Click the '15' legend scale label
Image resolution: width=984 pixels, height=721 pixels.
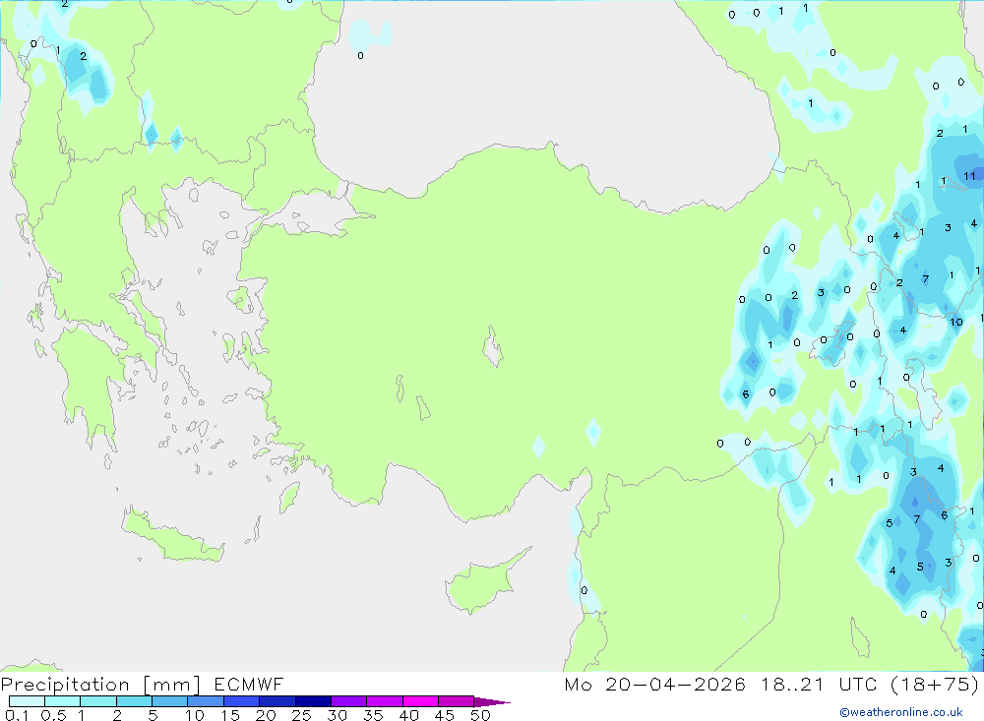(230, 715)
